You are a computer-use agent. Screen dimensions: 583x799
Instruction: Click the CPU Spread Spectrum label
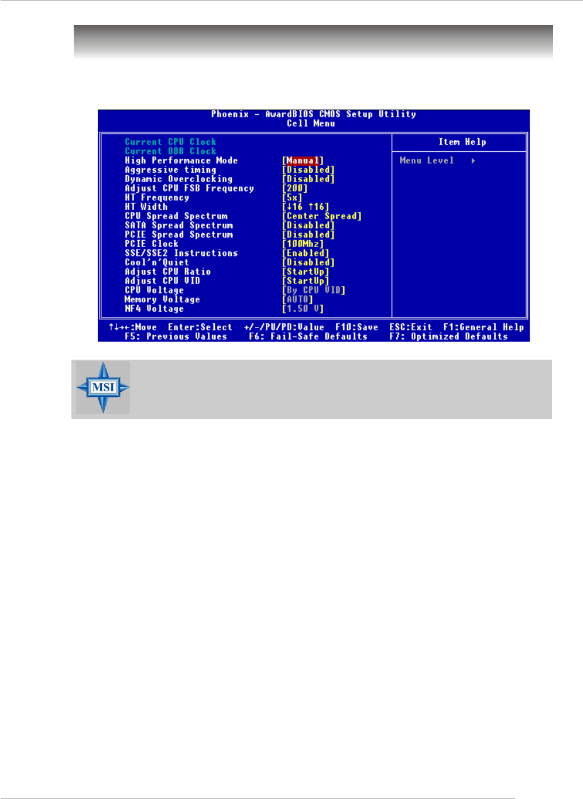pos(176,216)
